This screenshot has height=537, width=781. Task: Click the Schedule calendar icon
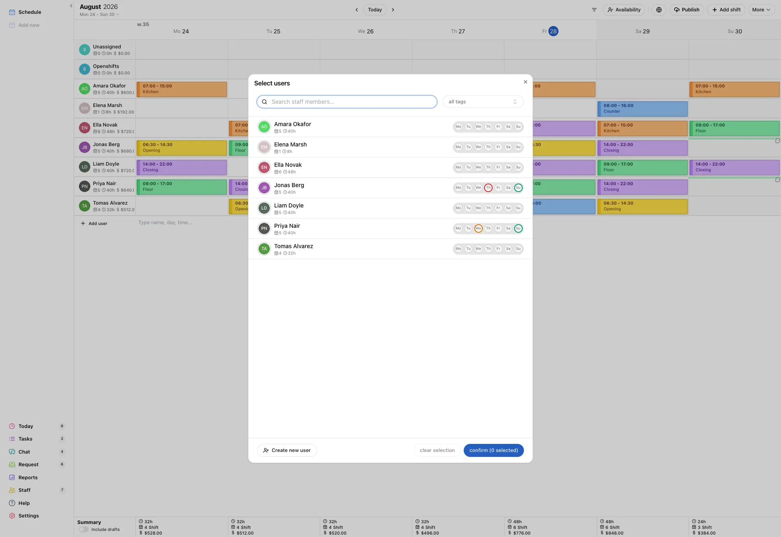[x=12, y=12]
